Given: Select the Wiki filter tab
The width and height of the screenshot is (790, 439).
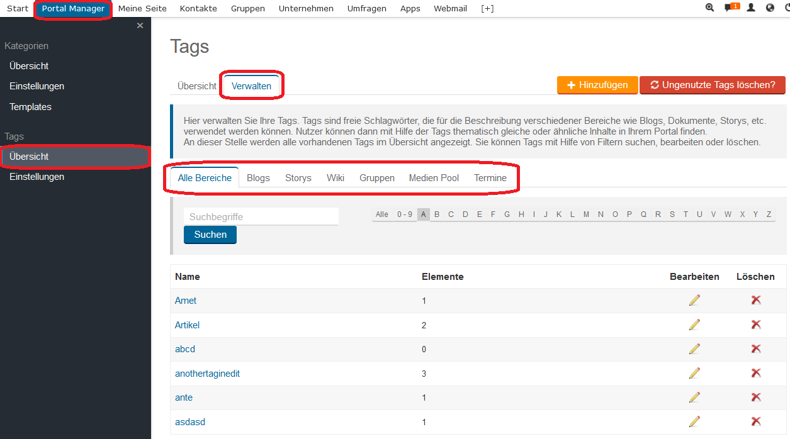Looking at the screenshot, I should (336, 177).
